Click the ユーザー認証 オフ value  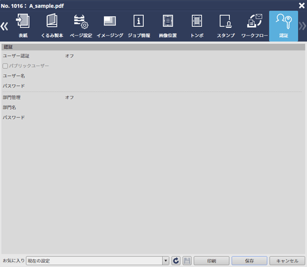[x=69, y=56]
